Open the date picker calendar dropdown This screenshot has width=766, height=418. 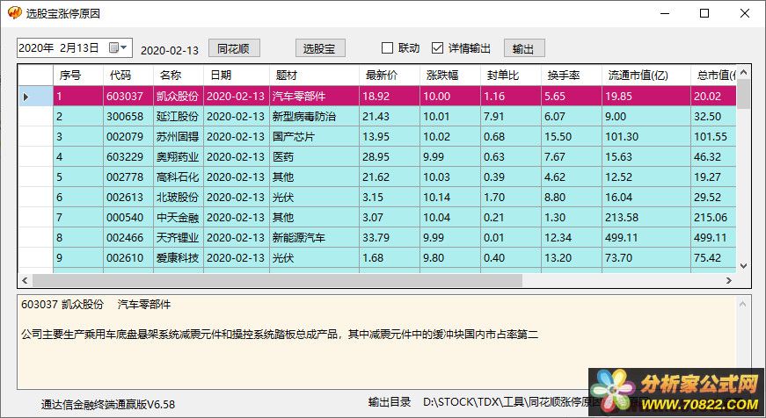[x=118, y=47]
